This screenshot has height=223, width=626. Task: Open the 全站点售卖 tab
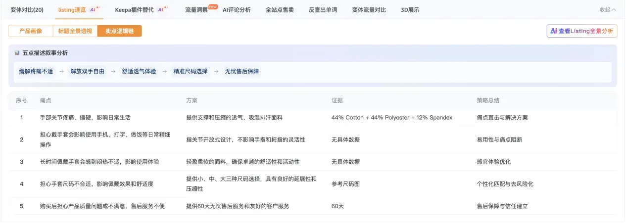280,10
